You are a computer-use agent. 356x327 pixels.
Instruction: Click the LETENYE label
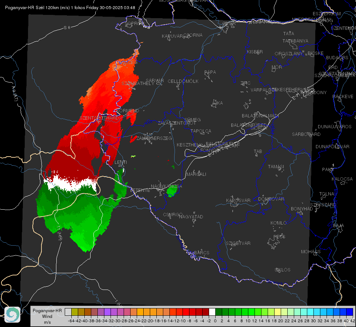140,190
